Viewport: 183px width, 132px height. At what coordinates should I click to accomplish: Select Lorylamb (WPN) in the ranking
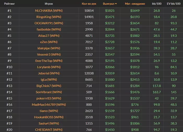(x=49, y=67)
